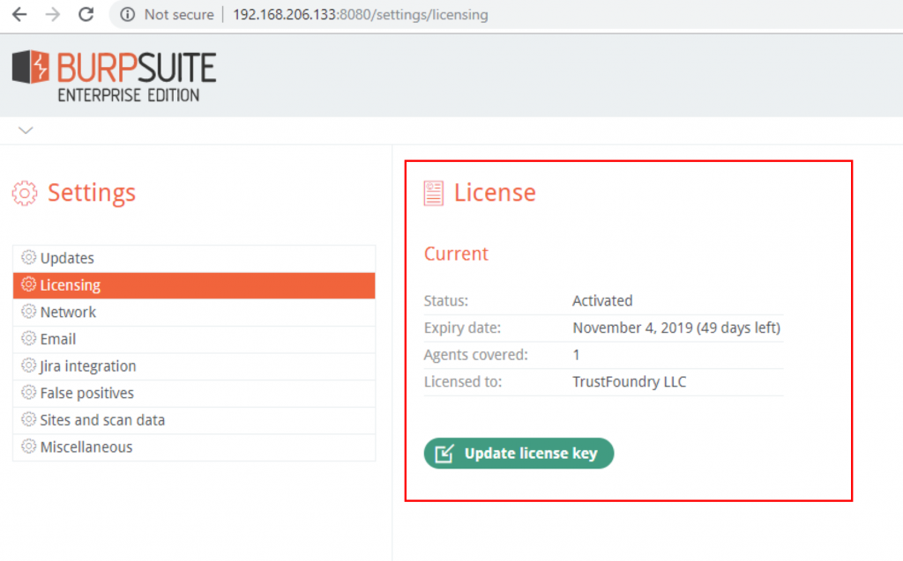The image size is (903, 561).
Task: Select the Licensing settings item
Action: click(71, 285)
